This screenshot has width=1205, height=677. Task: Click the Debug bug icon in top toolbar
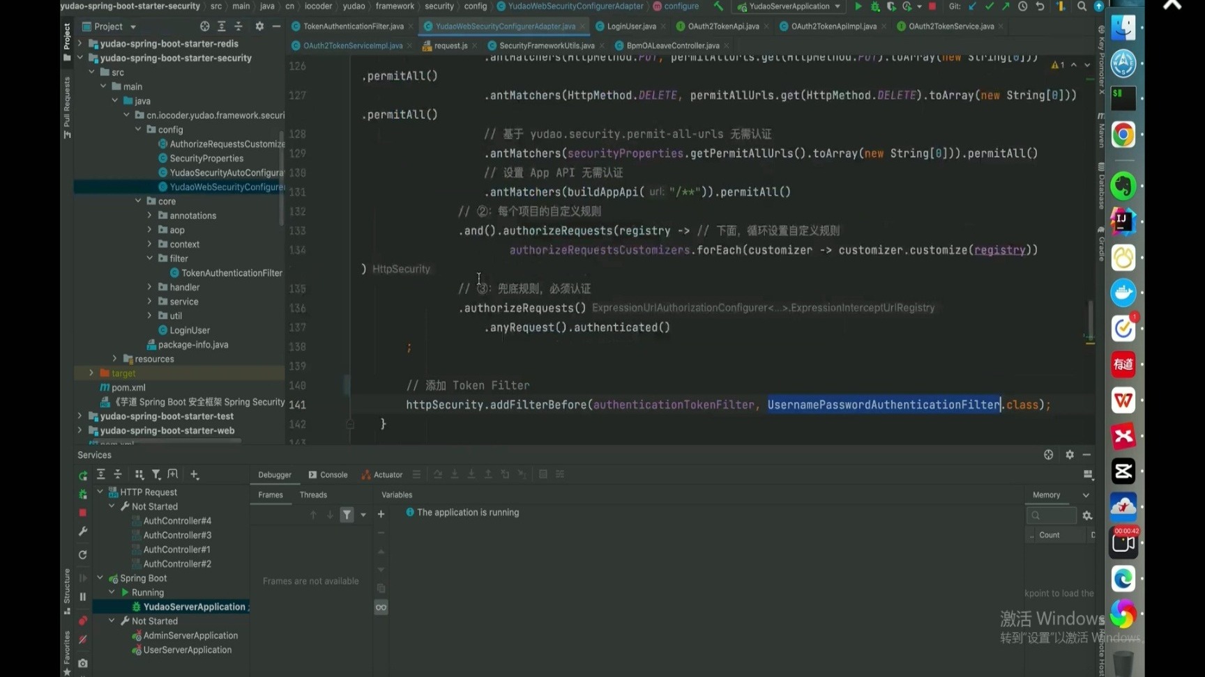coord(875,6)
